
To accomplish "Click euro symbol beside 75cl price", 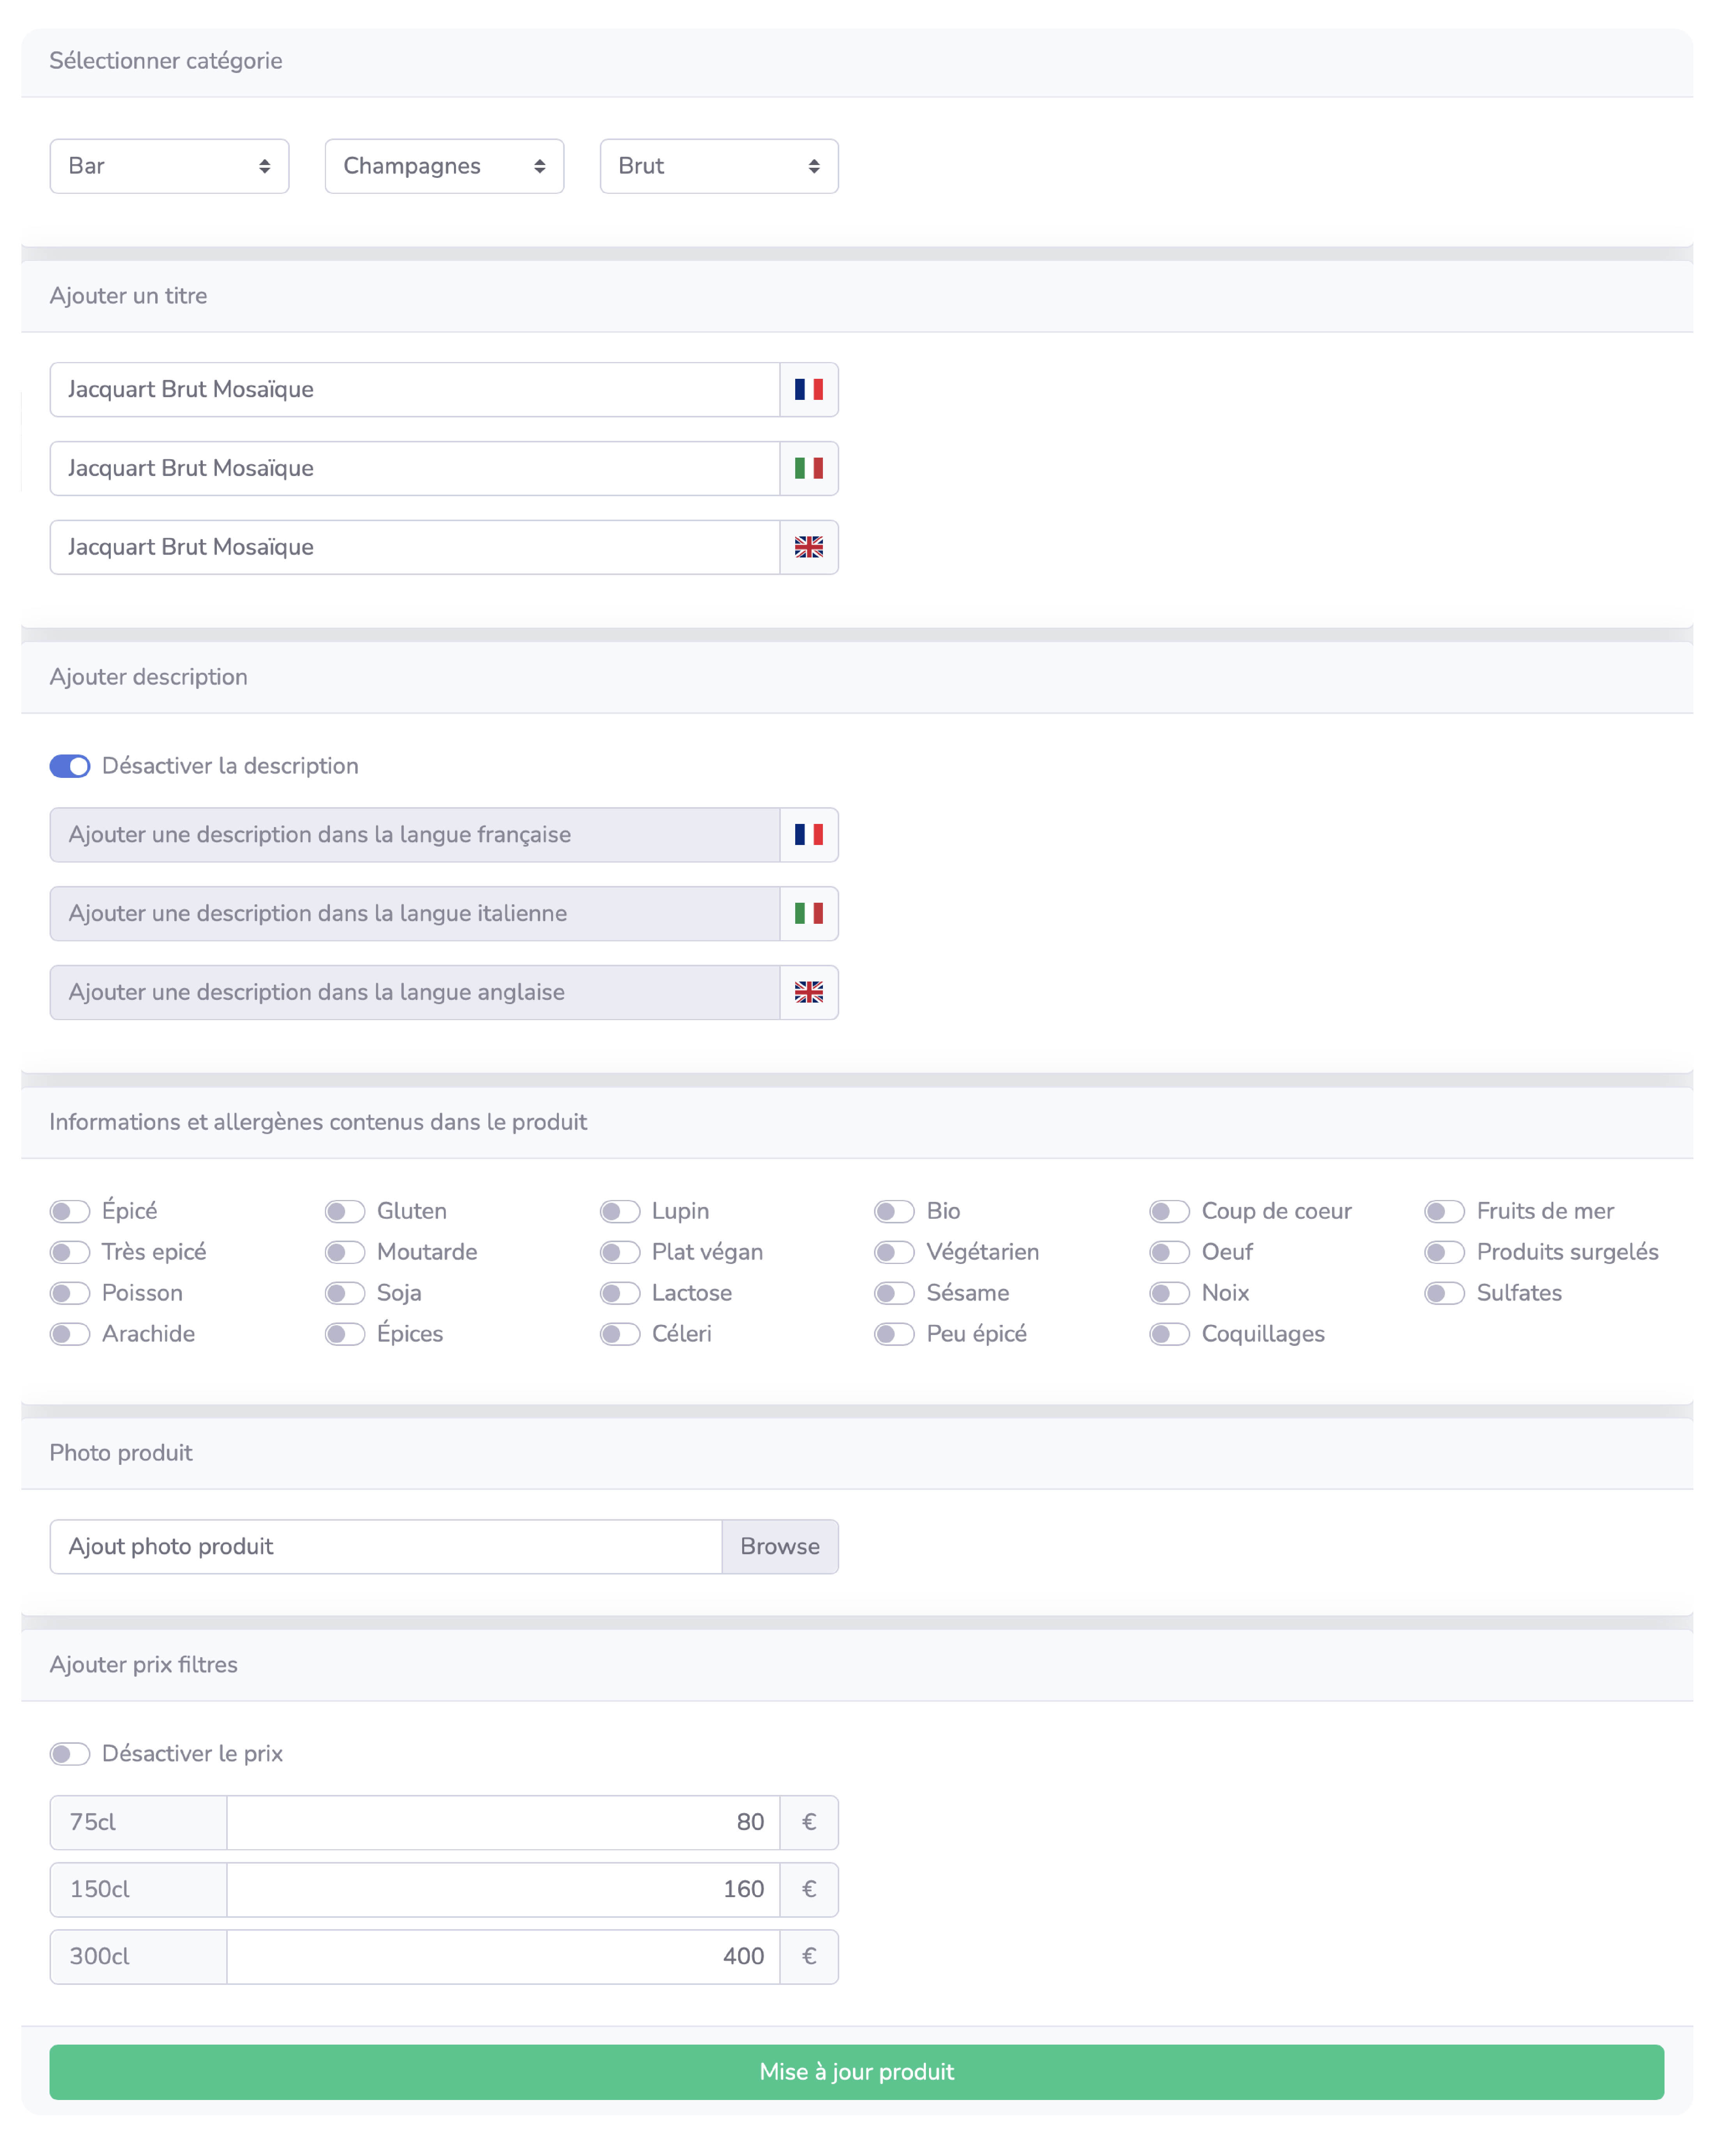I will tap(808, 1821).
